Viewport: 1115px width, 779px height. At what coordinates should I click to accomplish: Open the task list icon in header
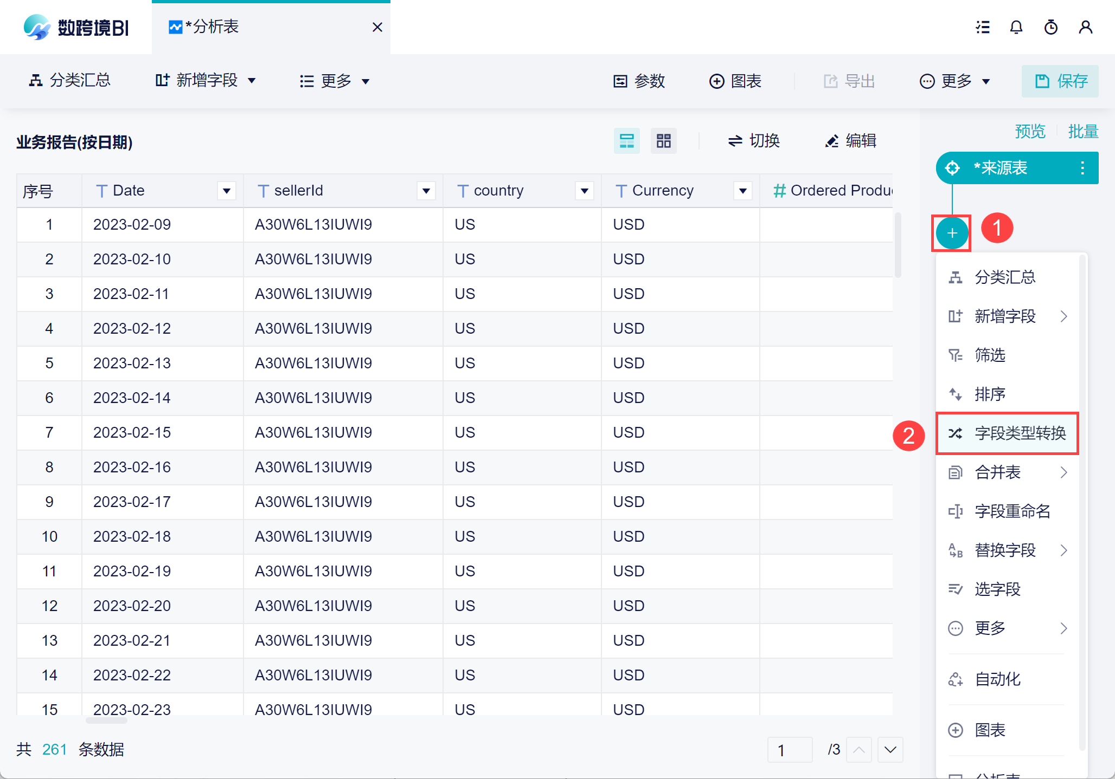pos(983,27)
